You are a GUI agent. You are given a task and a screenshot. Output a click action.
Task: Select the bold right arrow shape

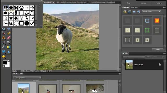[32, 7]
